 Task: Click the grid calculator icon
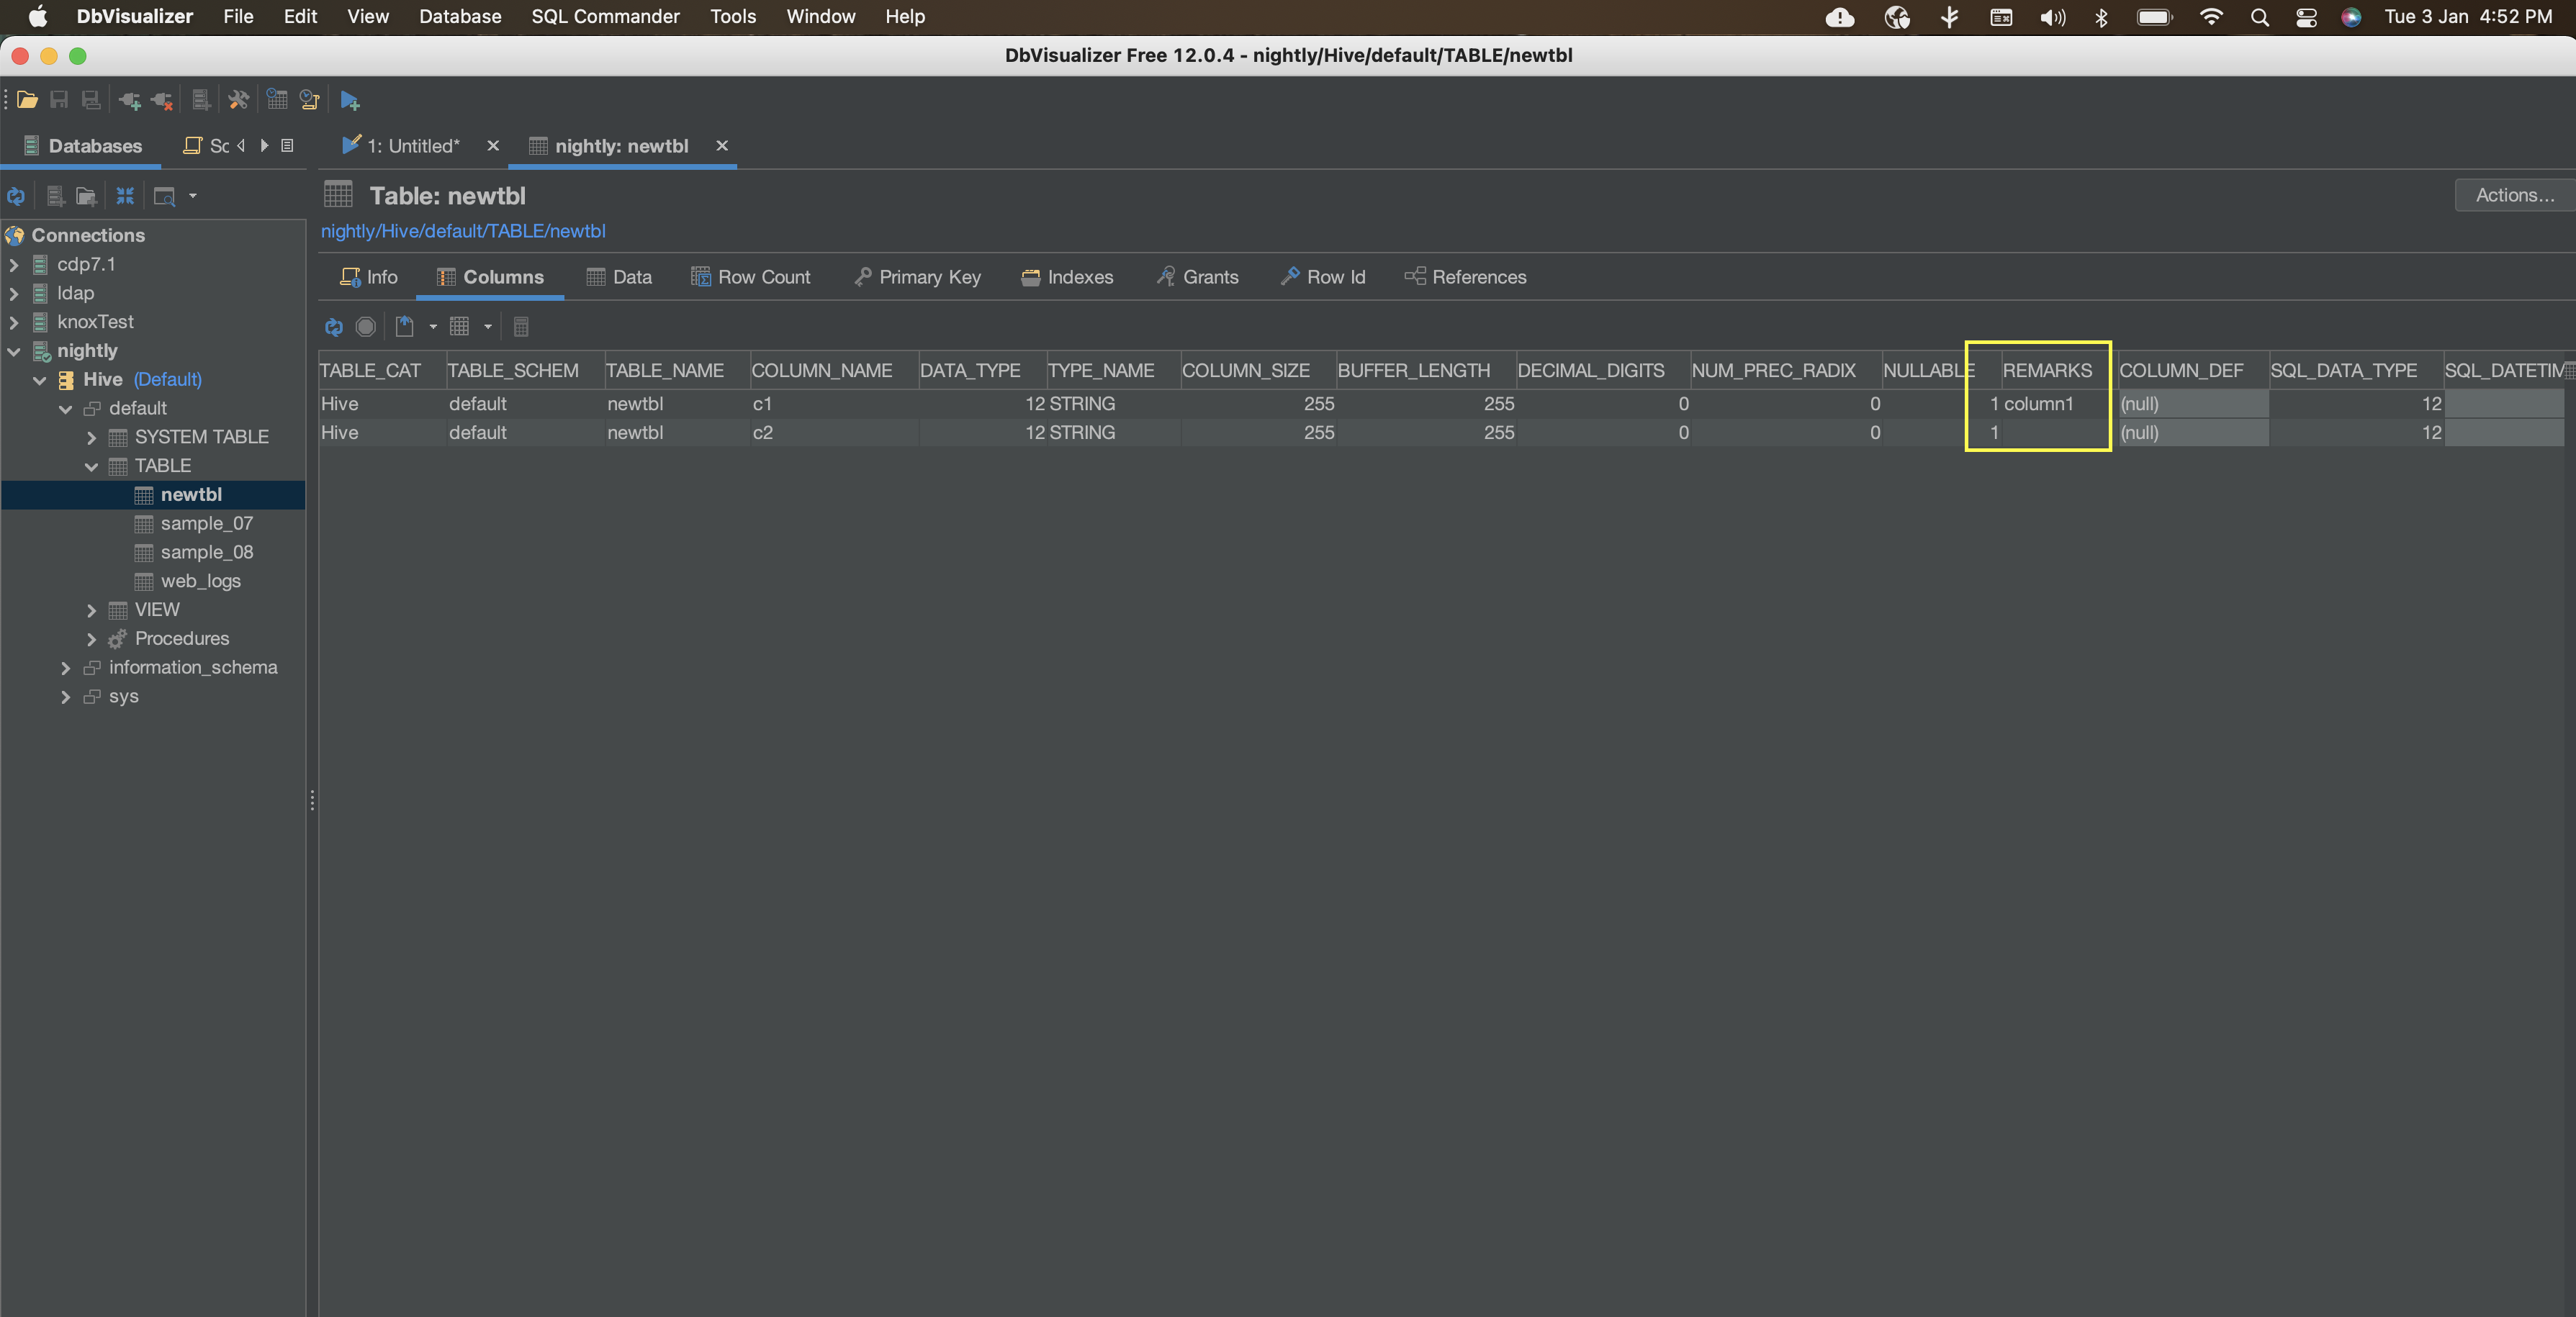(x=521, y=327)
